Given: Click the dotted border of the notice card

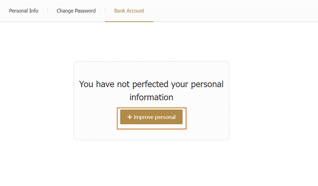Looking at the screenshot, I should [151, 61].
